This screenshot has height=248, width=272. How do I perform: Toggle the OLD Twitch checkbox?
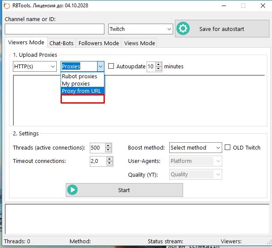click(x=228, y=147)
